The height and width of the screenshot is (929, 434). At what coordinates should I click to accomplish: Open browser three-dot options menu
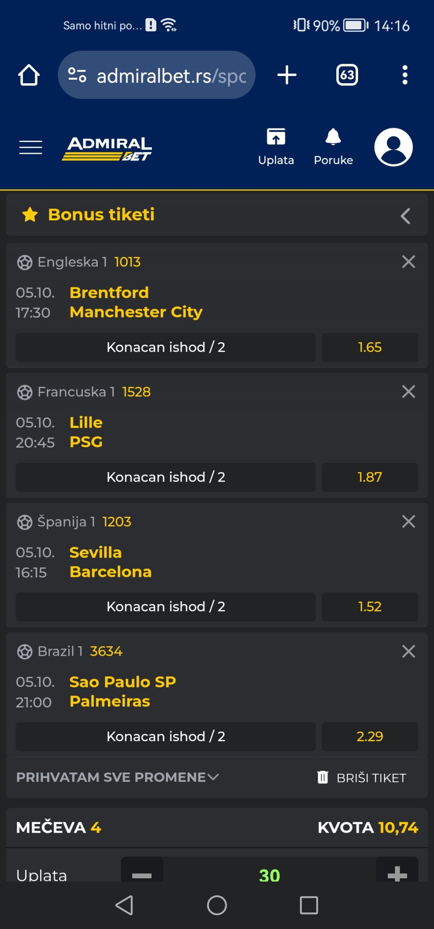(x=405, y=75)
